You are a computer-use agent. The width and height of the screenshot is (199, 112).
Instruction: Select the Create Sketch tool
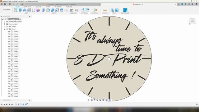tap(16, 10)
